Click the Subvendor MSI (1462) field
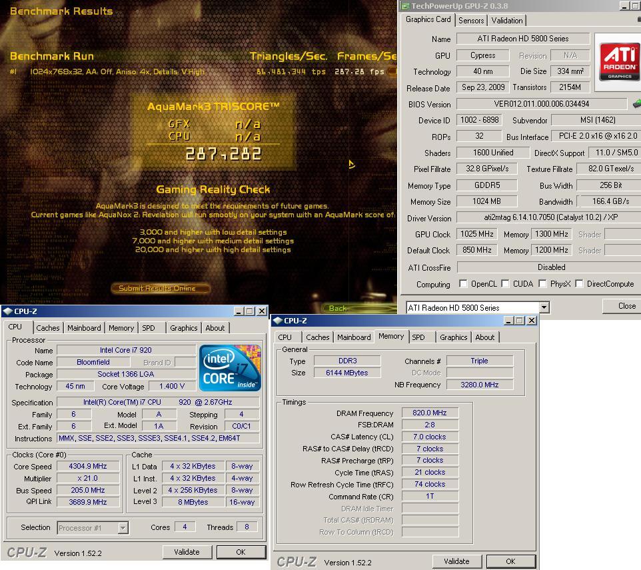Image resolution: width=641 pixels, height=570 pixels. pyautogui.click(x=597, y=120)
